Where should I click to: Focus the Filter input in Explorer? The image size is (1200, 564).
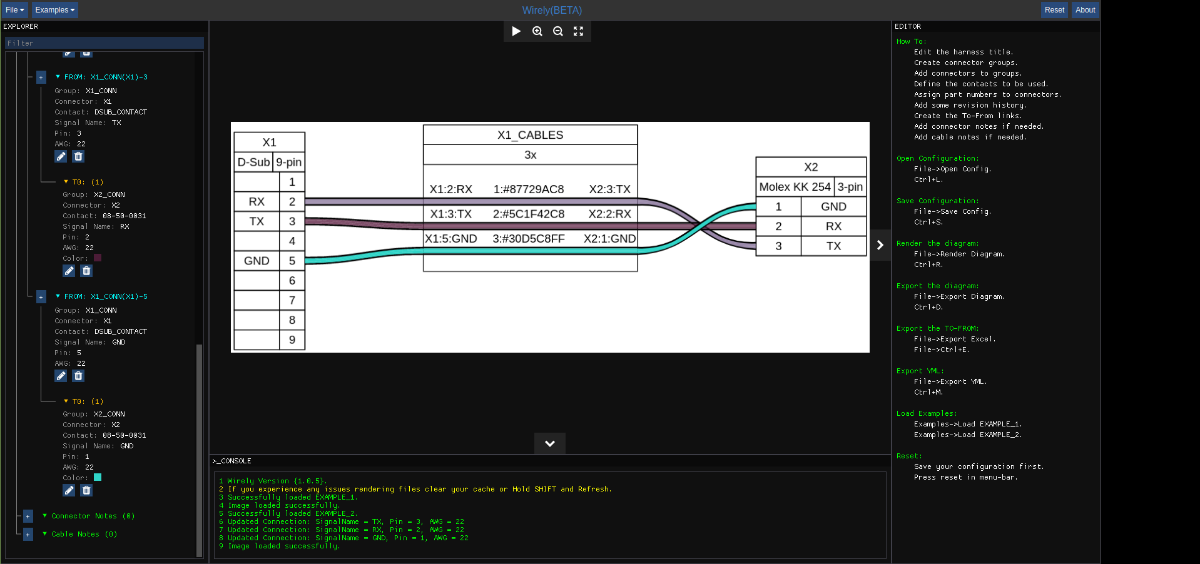click(104, 43)
